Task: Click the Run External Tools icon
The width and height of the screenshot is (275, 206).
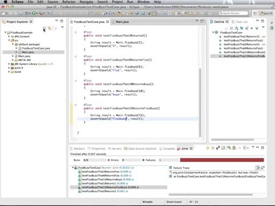Action: [x=41, y=13]
